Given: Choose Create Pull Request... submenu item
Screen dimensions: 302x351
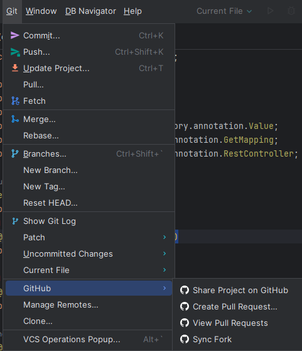Looking at the screenshot, I should coord(238,306).
